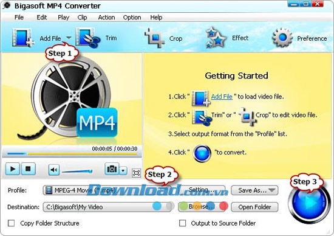Open the Play menu
Viewport: 334px width, 236px height.
coord(64,17)
